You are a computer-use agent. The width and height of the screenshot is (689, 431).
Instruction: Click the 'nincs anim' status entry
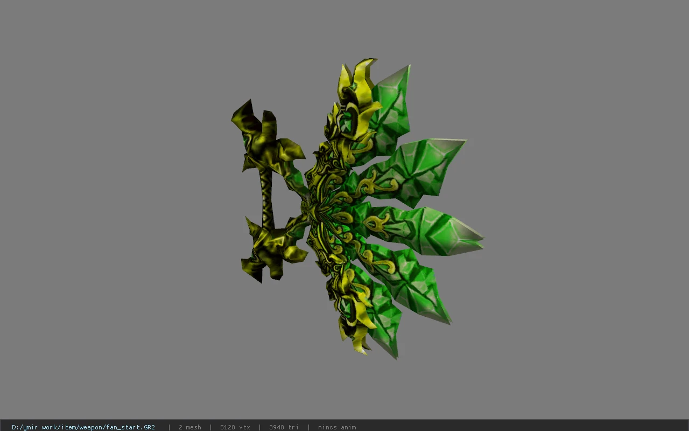point(337,427)
